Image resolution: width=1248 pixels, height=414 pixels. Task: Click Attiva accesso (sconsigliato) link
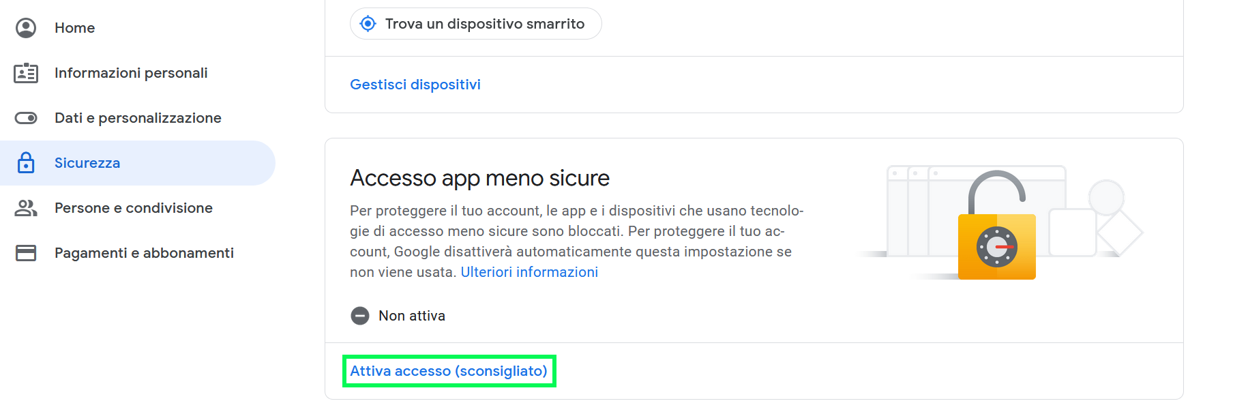(449, 371)
